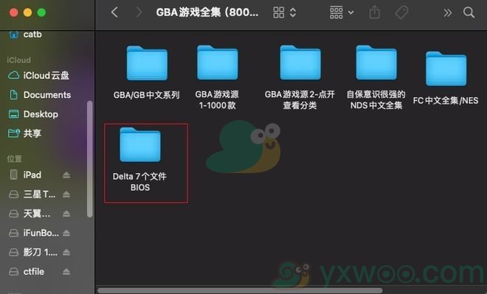This screenshot has width=487, height=294.
Task: Select the ctfile drive
Action: click(27, 272)
